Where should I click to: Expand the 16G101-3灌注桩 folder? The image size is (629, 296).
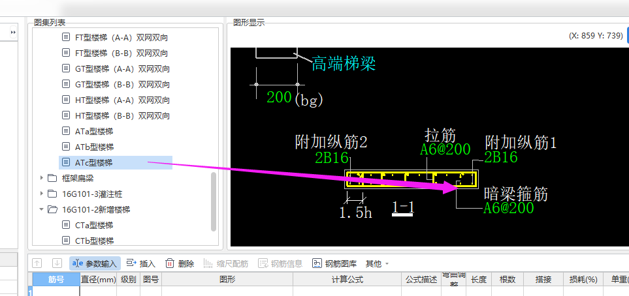click(x=41, y=194)
